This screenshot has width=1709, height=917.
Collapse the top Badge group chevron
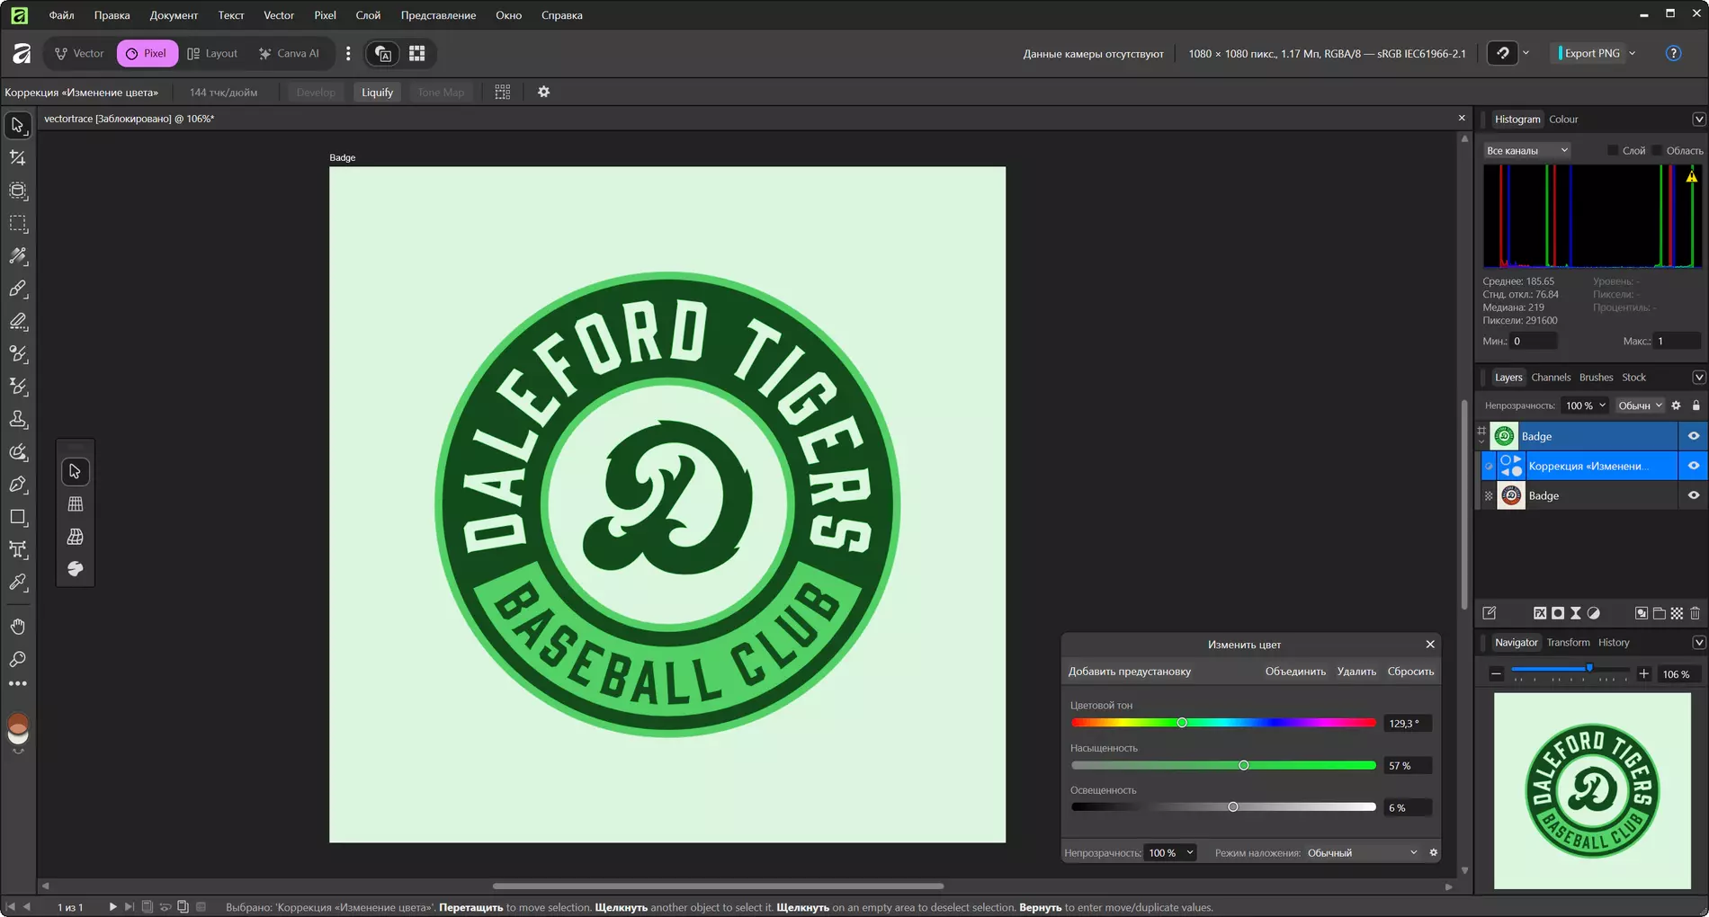pyautogui.click(x=1481, y=442)
